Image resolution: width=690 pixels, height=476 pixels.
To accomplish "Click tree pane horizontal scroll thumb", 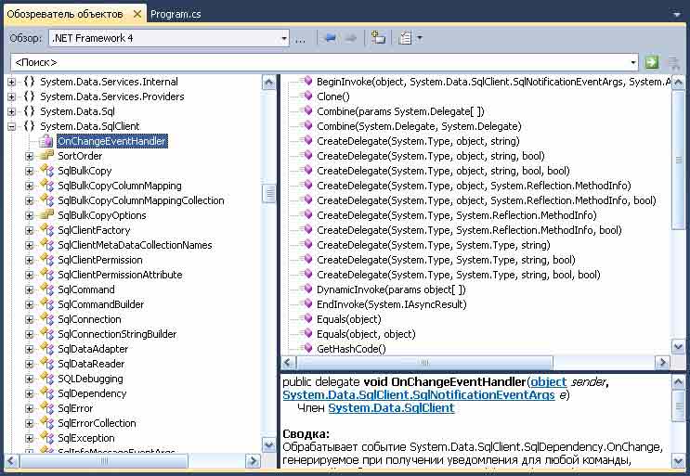I will point(104,461).
